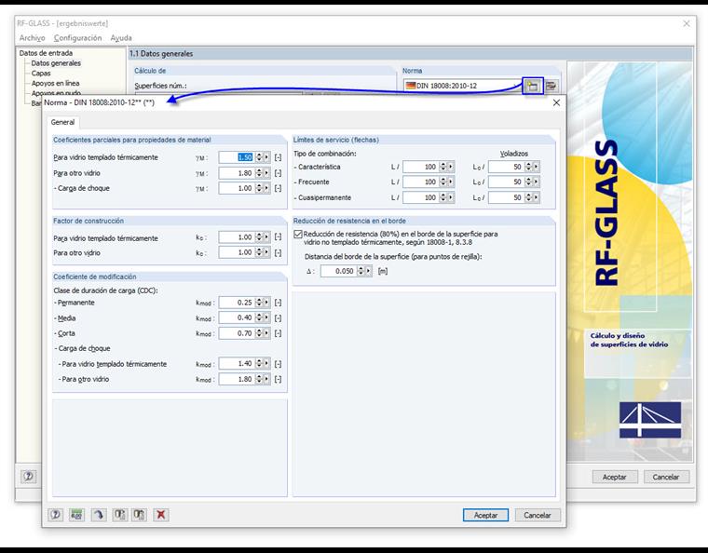Viewport: 708px width, 553px height.
Task: Click the 'Voladizos' column label
Action: coord(514,154)
